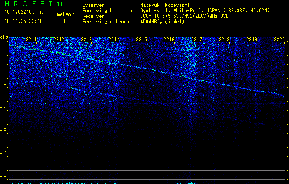Click the Ovserver label
The image size is (289, 184).
(x=93, y=5)
